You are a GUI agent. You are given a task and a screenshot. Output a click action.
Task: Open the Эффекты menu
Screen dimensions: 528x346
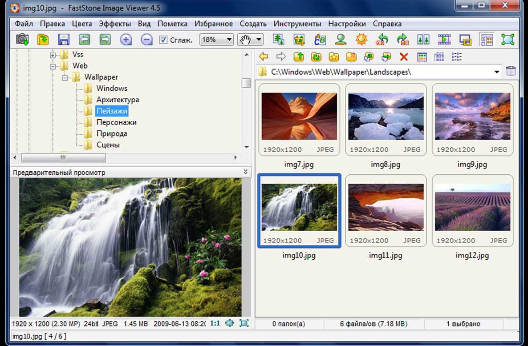click(x=115, y=24)
